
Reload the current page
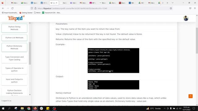(x=12, y=8)
